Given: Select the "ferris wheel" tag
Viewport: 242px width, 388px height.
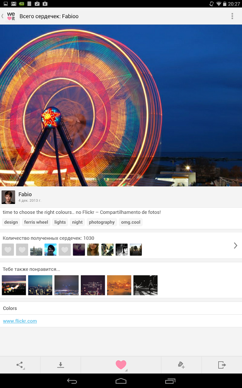Looking at the screenshot, I should point(36,222).
